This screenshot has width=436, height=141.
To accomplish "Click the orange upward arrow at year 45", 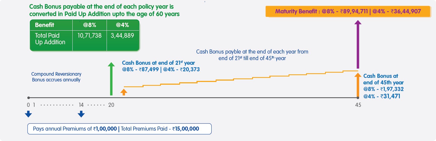I will coord(358,85).
